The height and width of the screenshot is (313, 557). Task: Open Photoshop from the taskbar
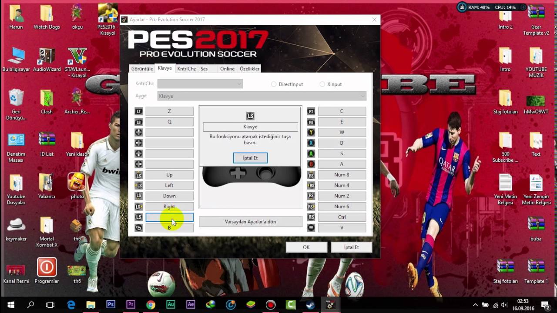pyautogui.click(x=111, y=304)
